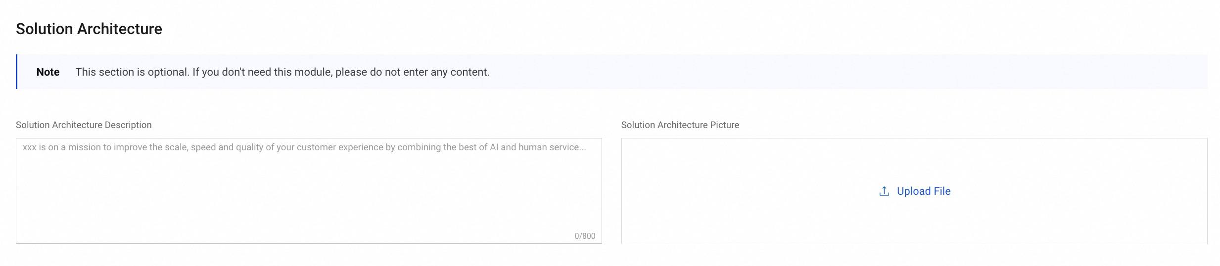Click the words "AI and human service" in the placeholder

coord(537,147)
